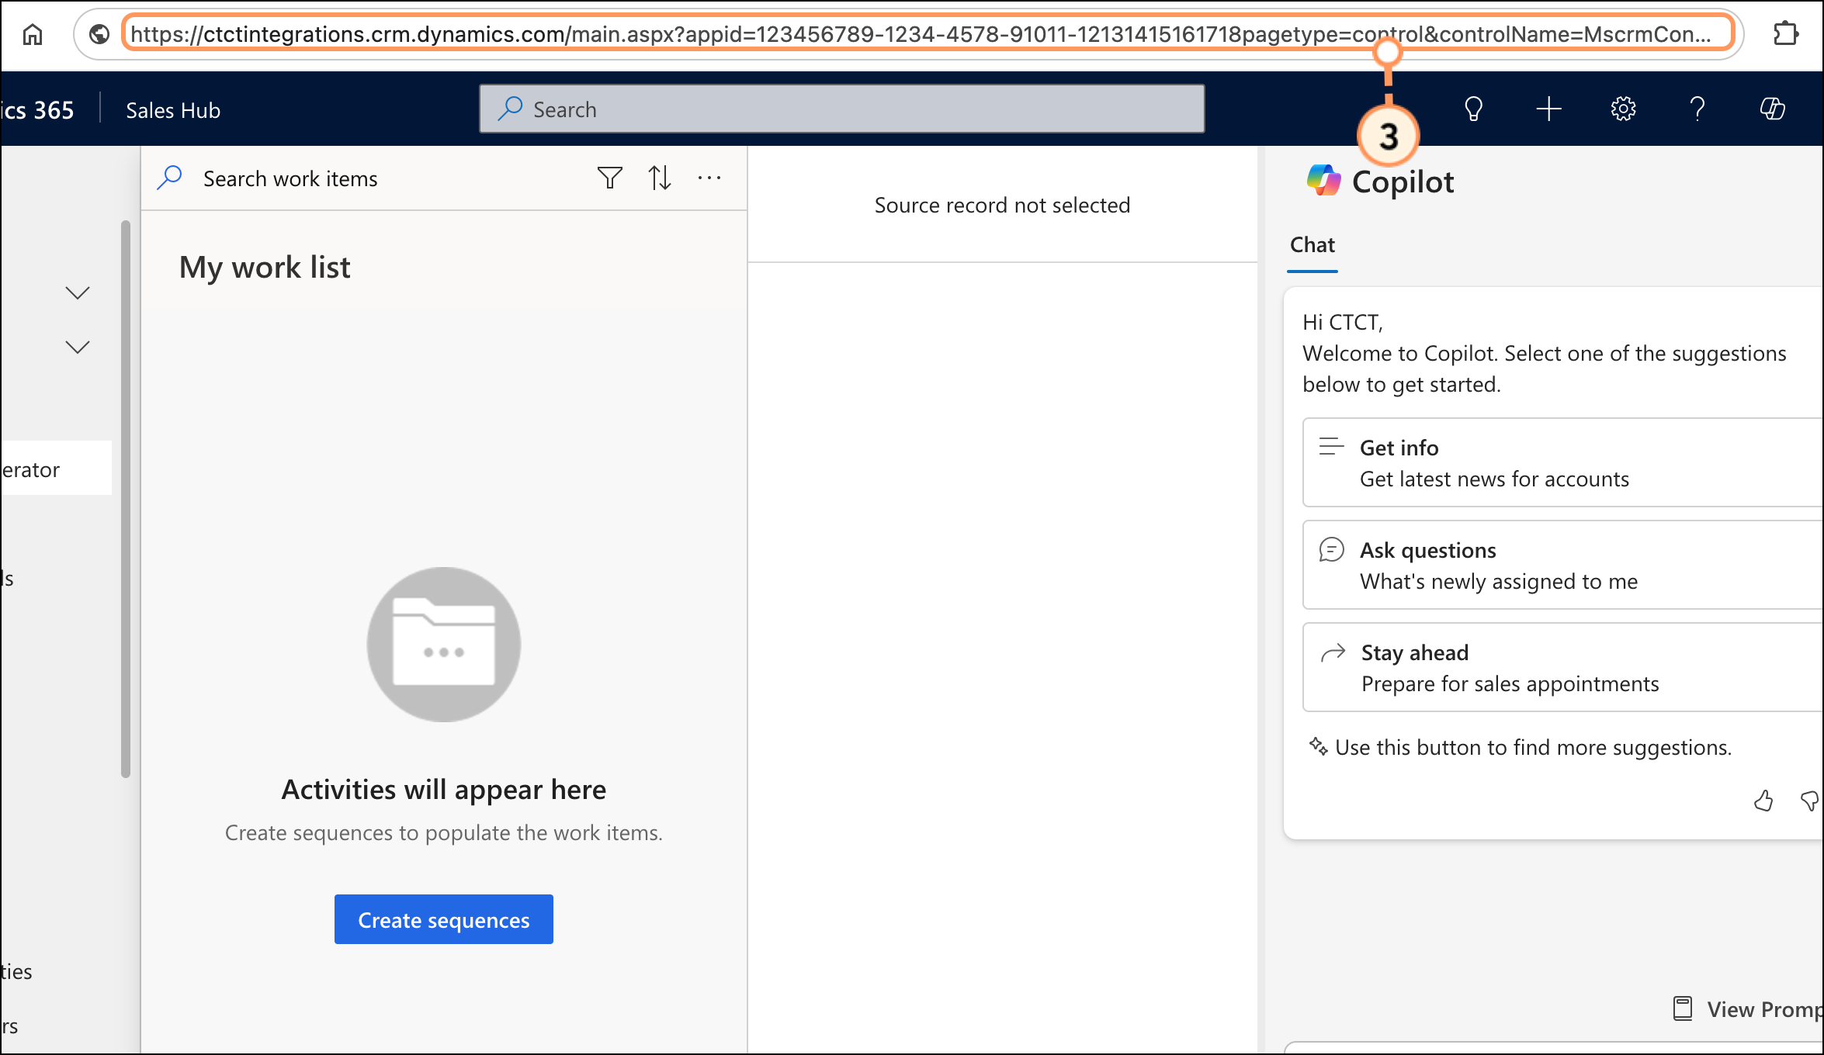Open the settings gear icon

[1623, 109]
